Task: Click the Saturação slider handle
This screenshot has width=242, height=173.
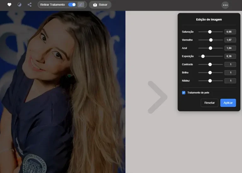Action: (210, 32)
